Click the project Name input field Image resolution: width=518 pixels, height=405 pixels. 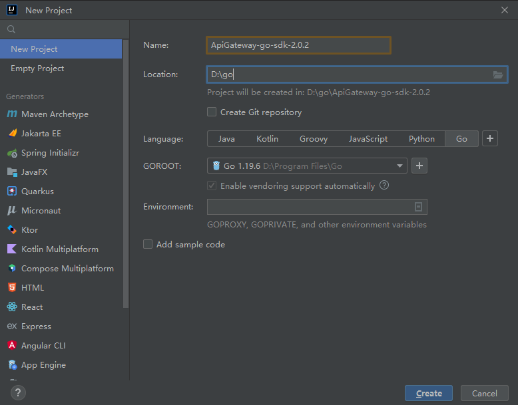[x=298, y=45]
